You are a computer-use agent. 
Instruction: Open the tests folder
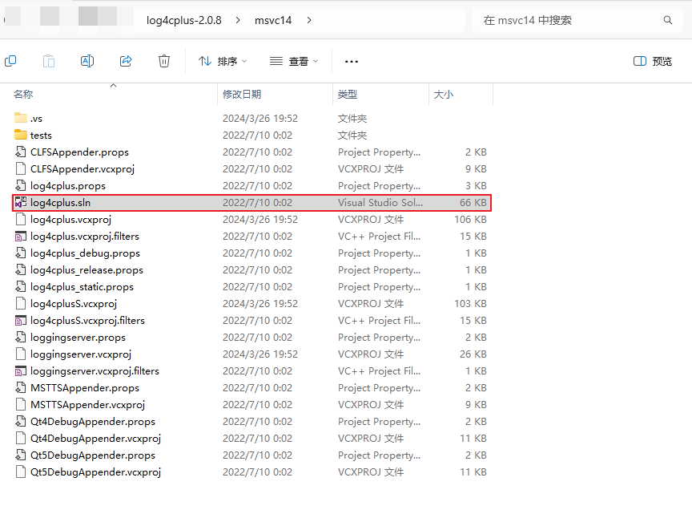43,135
